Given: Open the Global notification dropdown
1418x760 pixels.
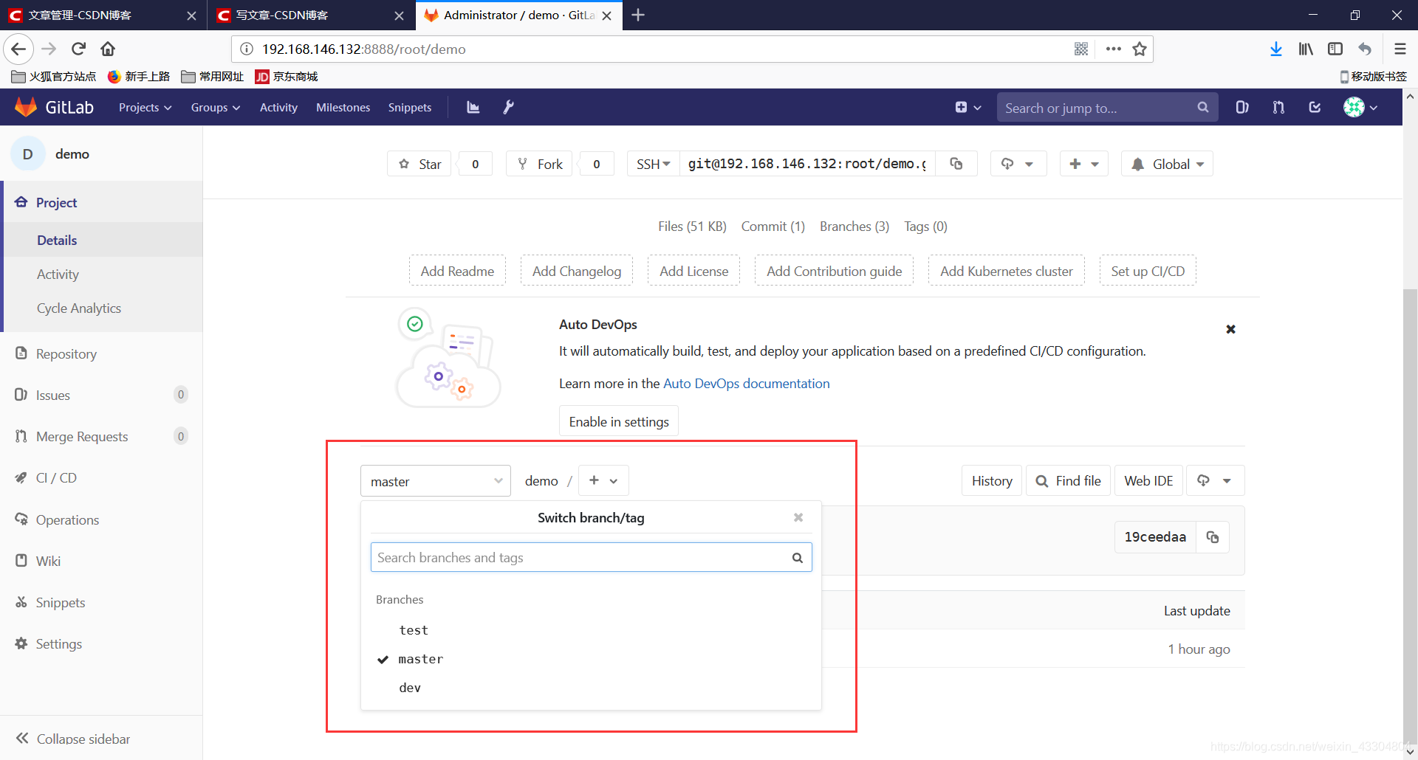Looking at the screenshot, I should [1167, 164].
